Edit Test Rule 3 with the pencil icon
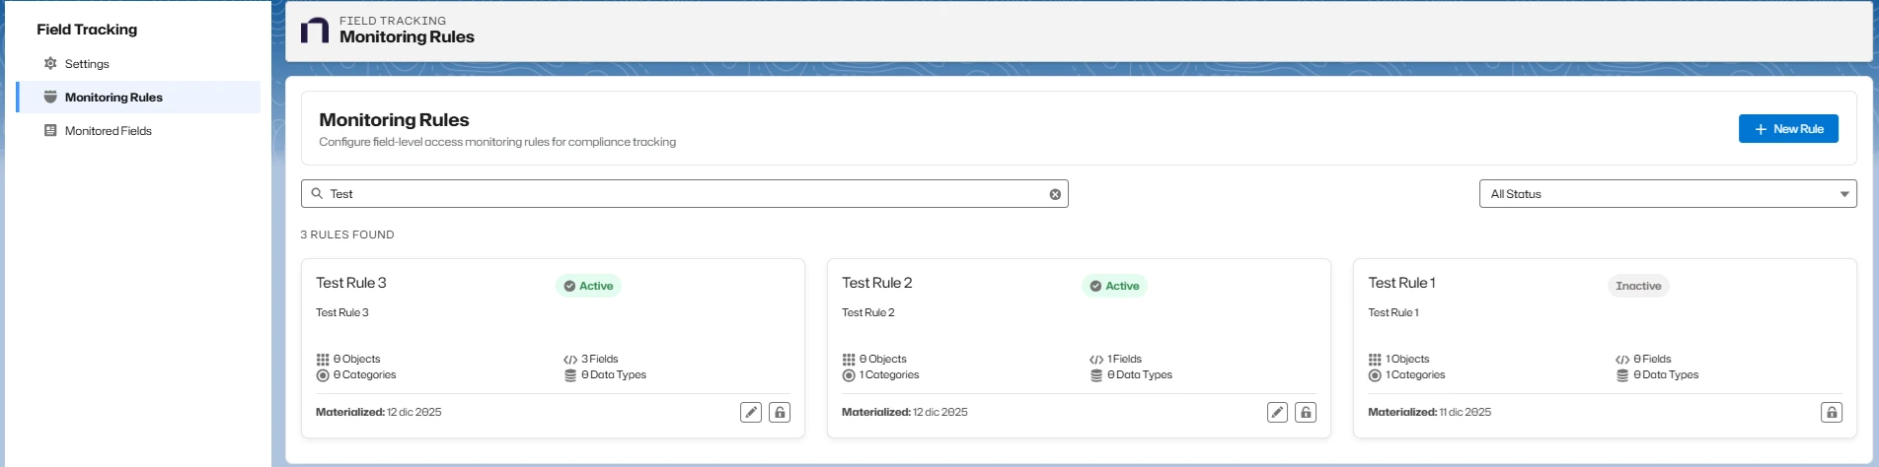 (751, 412)
